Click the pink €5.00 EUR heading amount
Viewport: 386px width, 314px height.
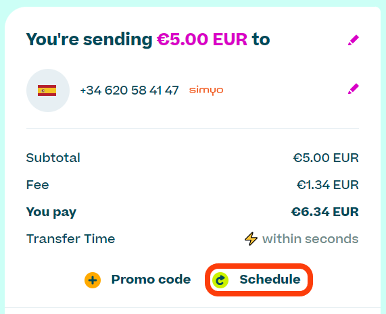click(x=202, y=39)
